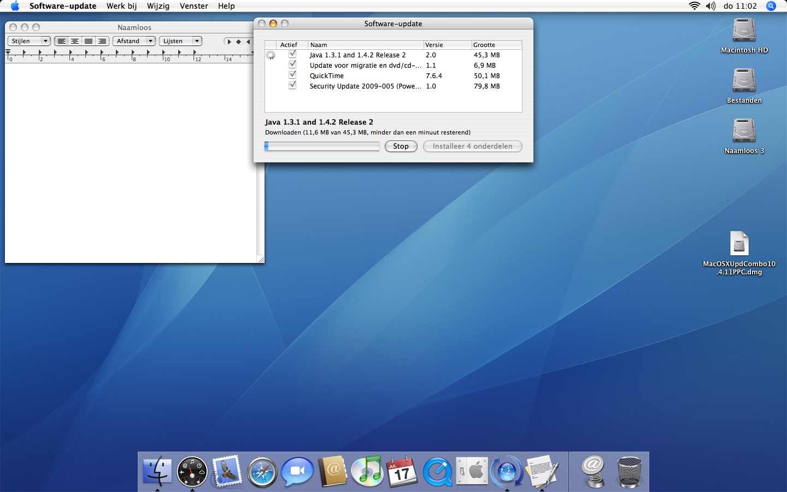787x492 pixels.
Task: Open the Wijzig menu
Action: point(158,6)
